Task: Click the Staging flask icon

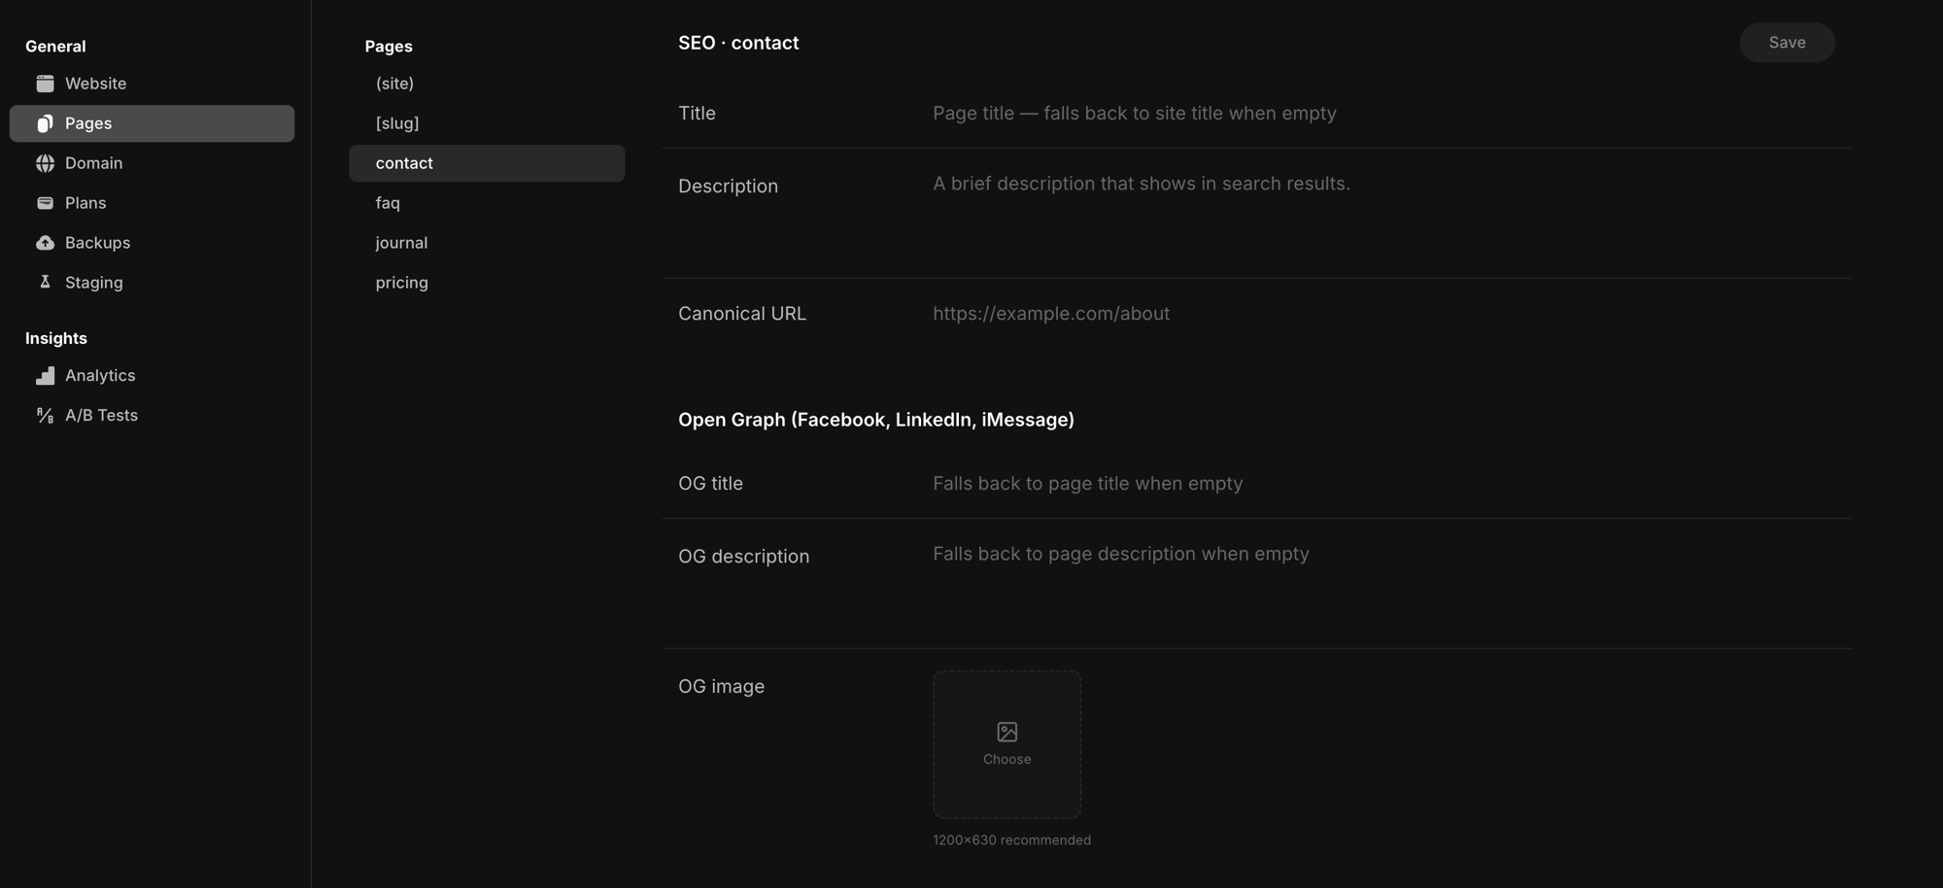Action: [45, 283]
